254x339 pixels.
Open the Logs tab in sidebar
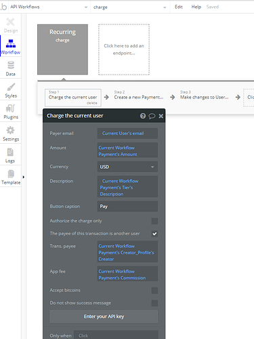pyautogui.click(x=10, y=155)
